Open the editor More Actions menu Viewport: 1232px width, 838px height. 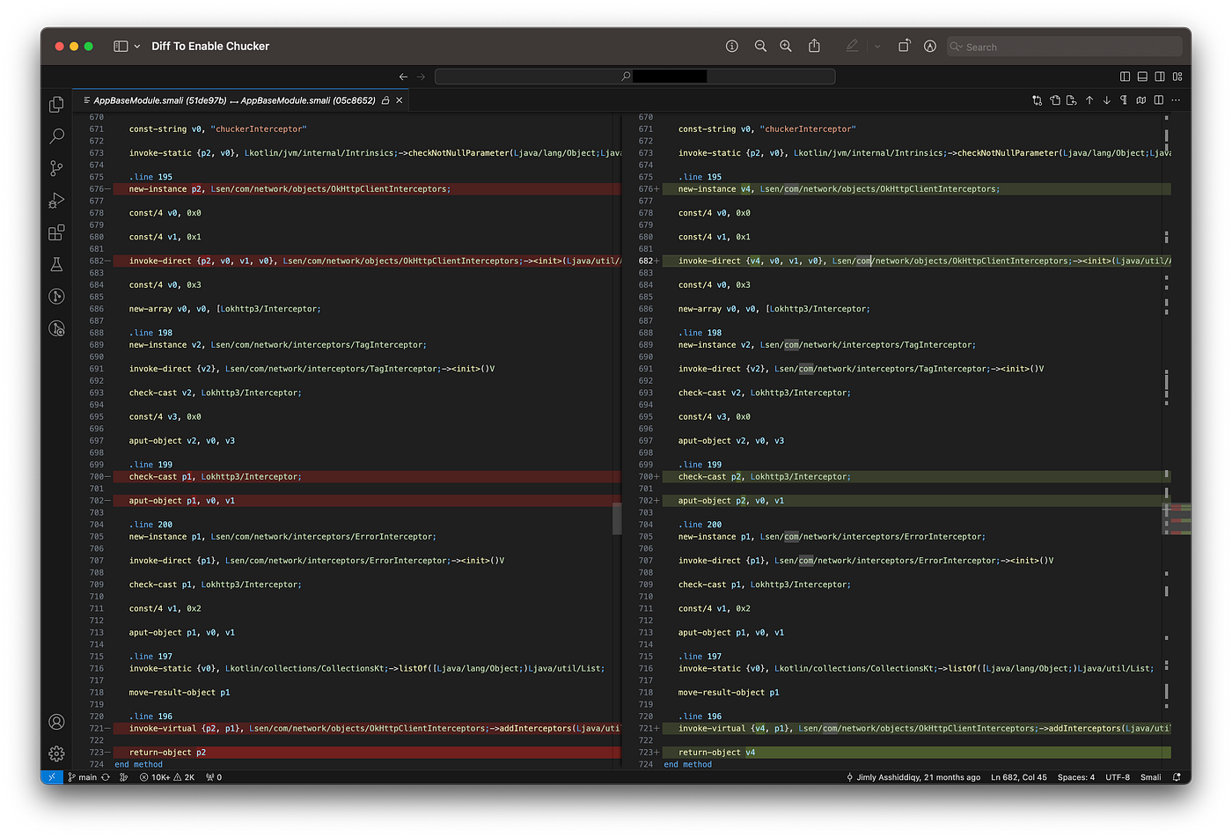coord(1176,100)
